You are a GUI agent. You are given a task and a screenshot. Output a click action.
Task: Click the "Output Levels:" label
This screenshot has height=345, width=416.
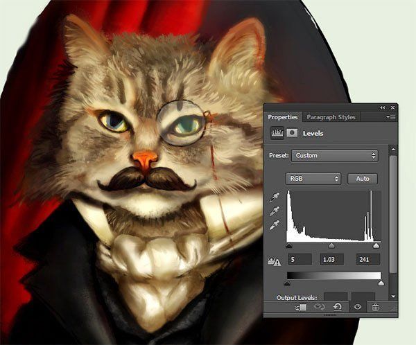(x=297, y=297)
